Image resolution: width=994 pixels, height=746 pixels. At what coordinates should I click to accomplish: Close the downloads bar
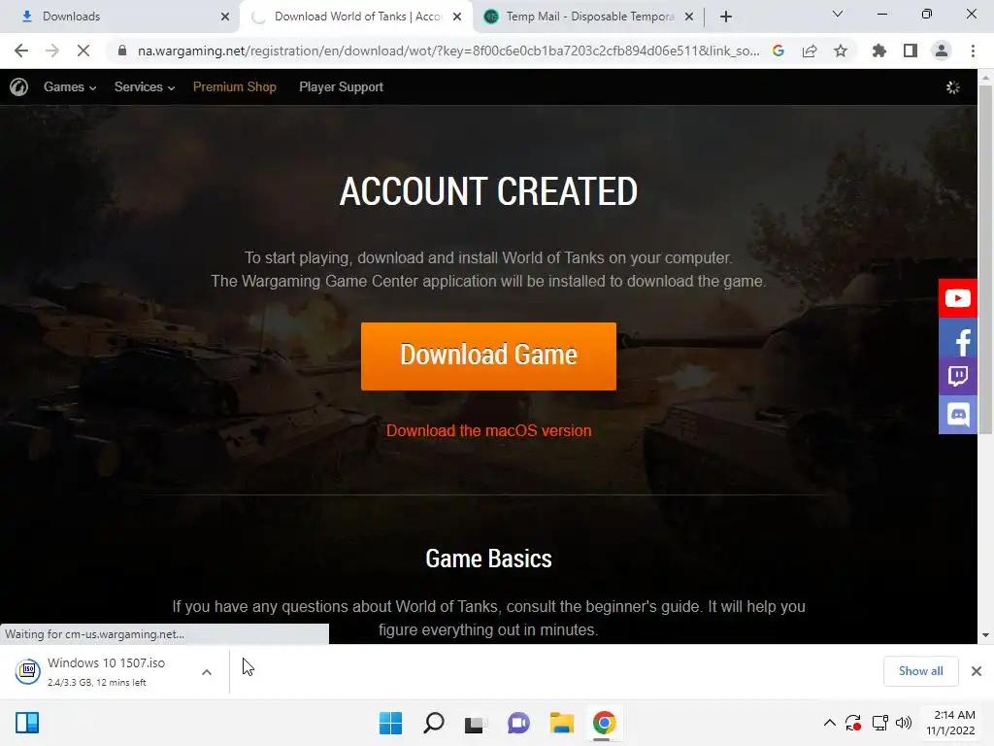click(977, 671)
